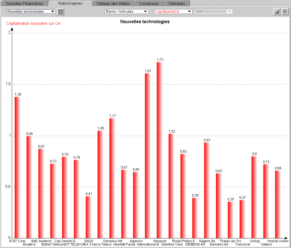
Task: Click the table grid icon beside Nouvelles technologies
Action: pyautogui.click(x=61, y=11)
